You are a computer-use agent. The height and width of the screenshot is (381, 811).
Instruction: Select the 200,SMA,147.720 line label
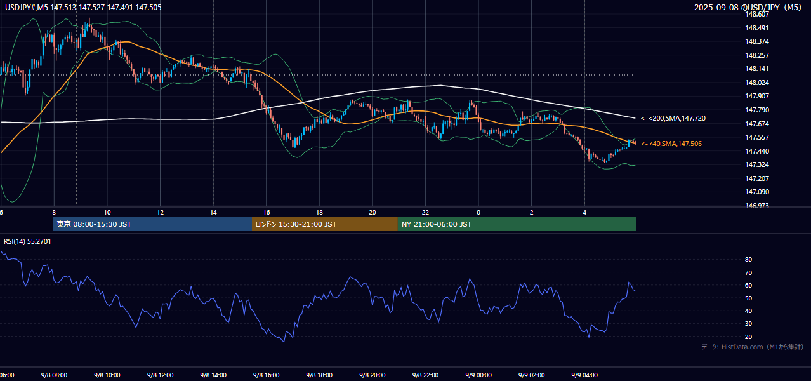(x=673, y=119)
